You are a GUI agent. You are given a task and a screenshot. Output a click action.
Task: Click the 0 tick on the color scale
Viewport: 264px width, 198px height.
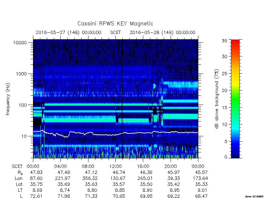coord(226,157)
